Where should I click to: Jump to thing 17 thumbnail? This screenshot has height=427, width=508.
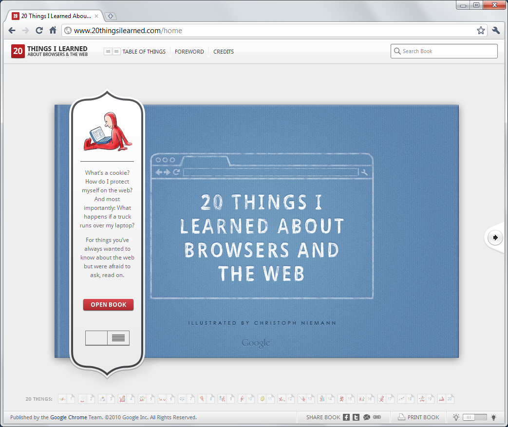pos(386,399)
